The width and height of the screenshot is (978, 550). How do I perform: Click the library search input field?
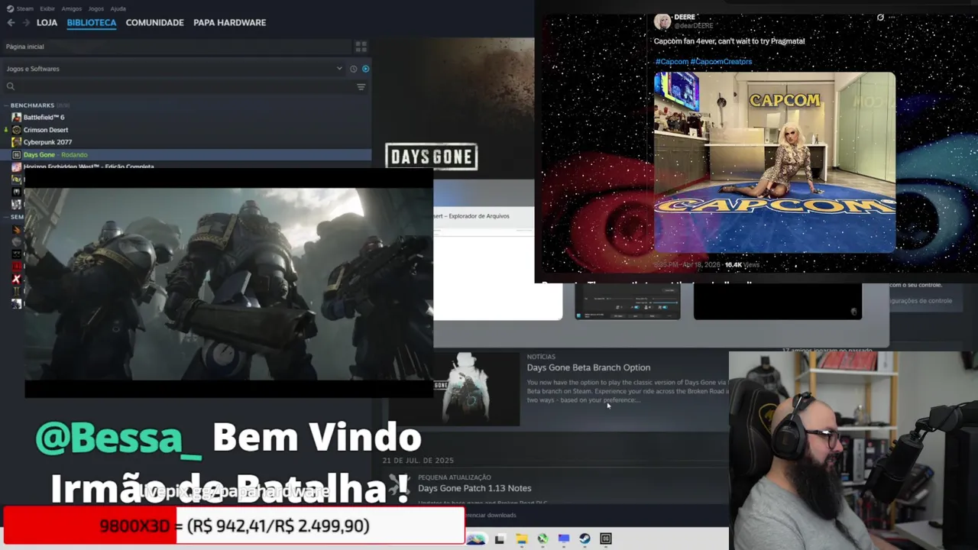183,87
